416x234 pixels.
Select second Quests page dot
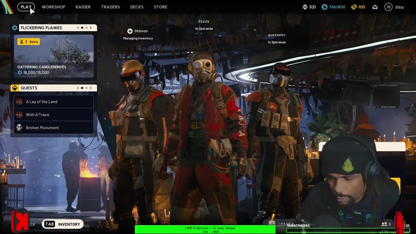86,88
